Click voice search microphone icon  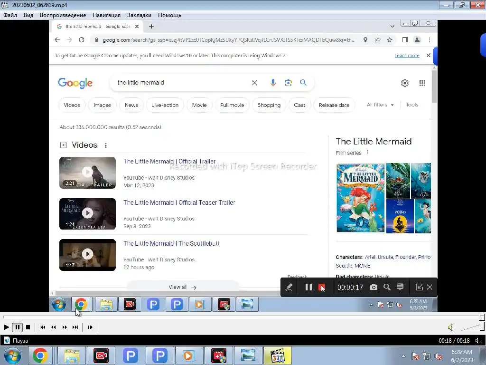click(x=273, y=83)
